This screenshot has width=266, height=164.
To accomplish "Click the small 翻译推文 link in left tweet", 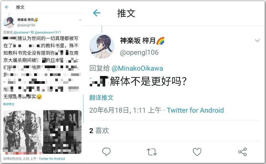I will point(9,104).
